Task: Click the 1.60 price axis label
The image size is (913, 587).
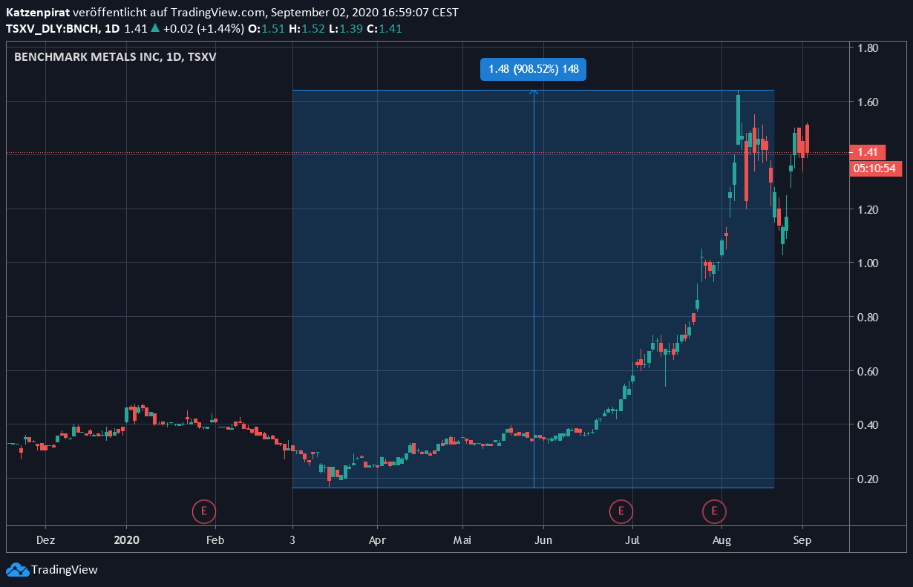Action: 868,102
